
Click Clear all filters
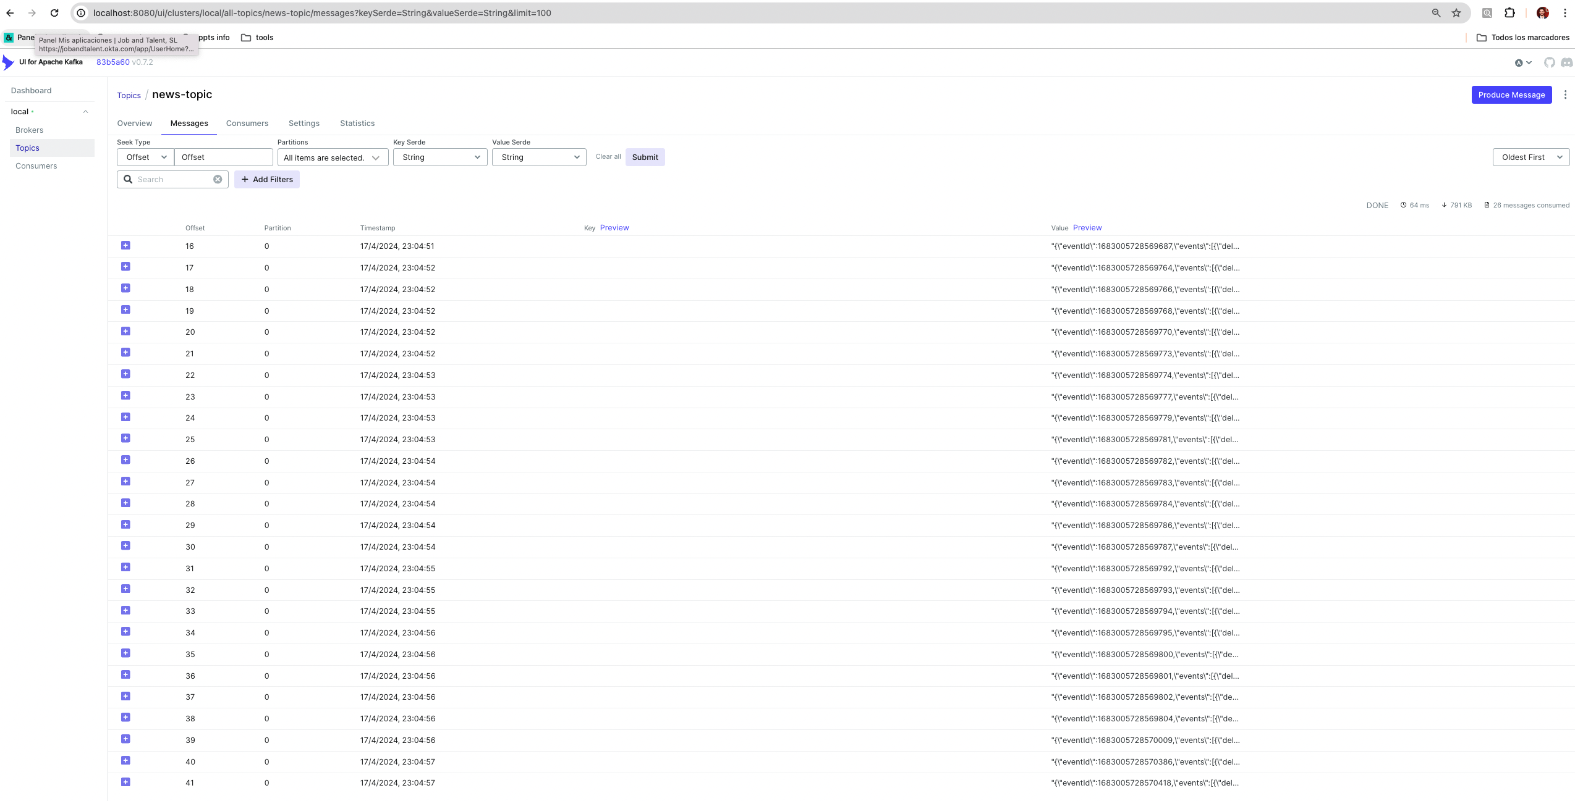coord(608,157)
